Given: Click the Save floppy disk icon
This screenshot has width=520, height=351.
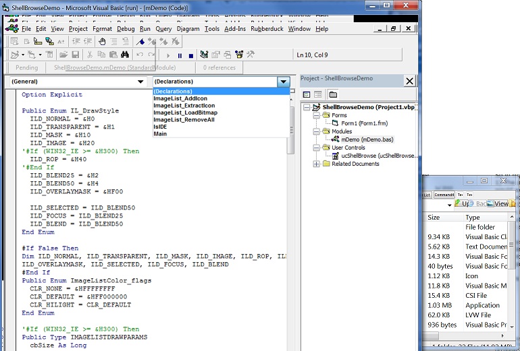Looking at the screenshot, I should click(x=75, y=55).
